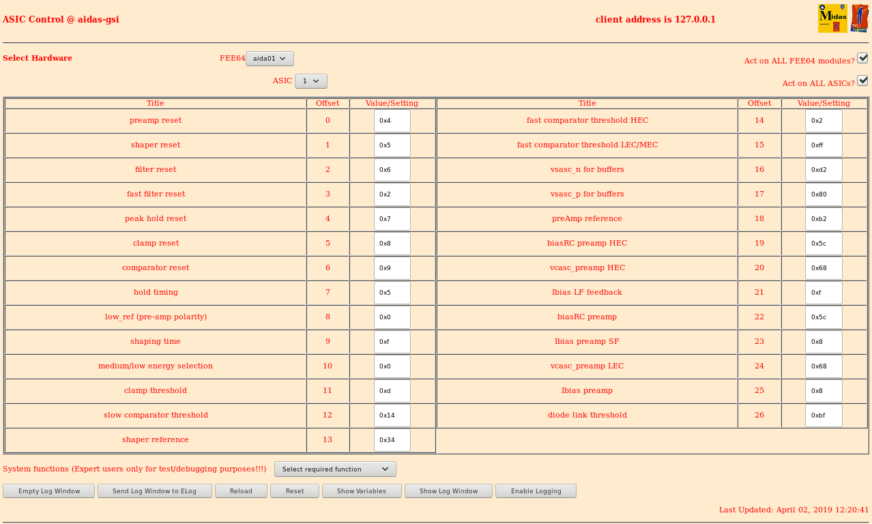Edit the slow comparator threshold value field

coord(392,416)
